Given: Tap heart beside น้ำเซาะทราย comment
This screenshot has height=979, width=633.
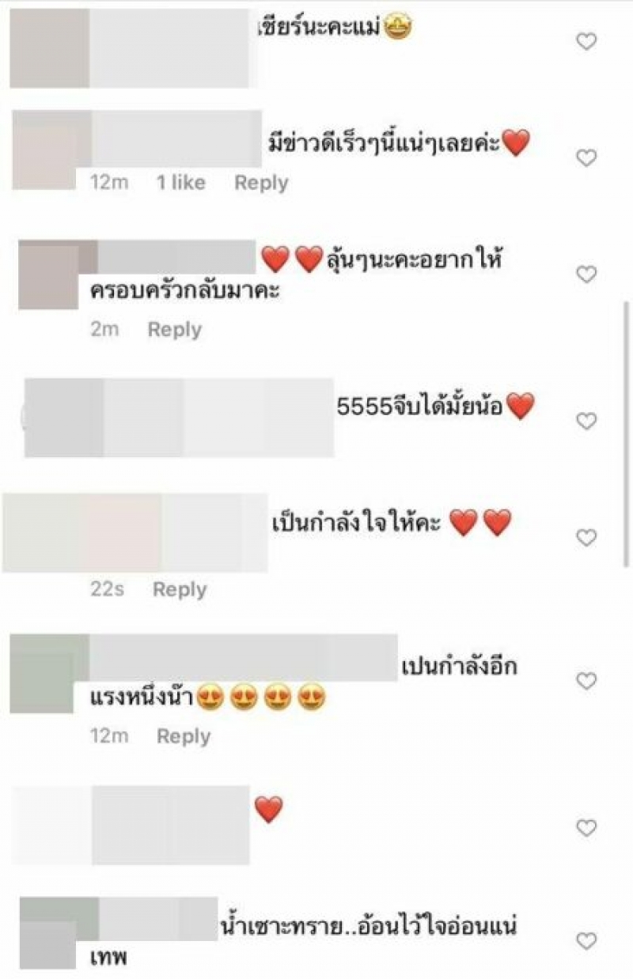Looking at the screenshot, I should 586,941.
